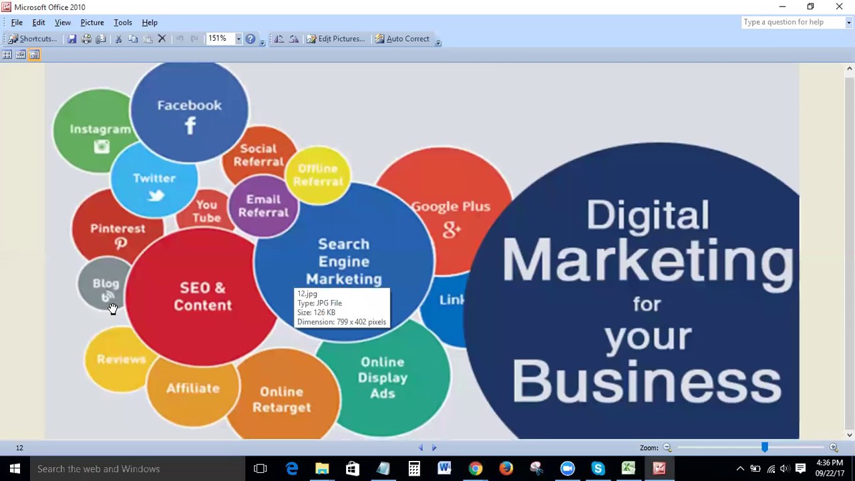The image size is (855, 481).
Task: Click the Picture Manager taskbar icon
Action: (x=659, y=469)
